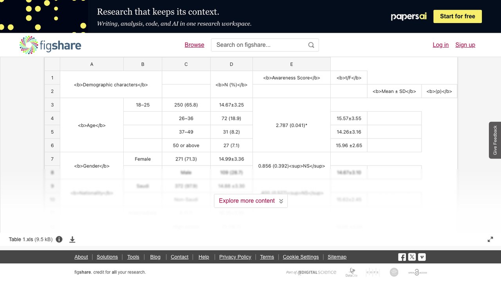501x281 pixels.
Task: Open the Terms footer link
Action: 267,257
